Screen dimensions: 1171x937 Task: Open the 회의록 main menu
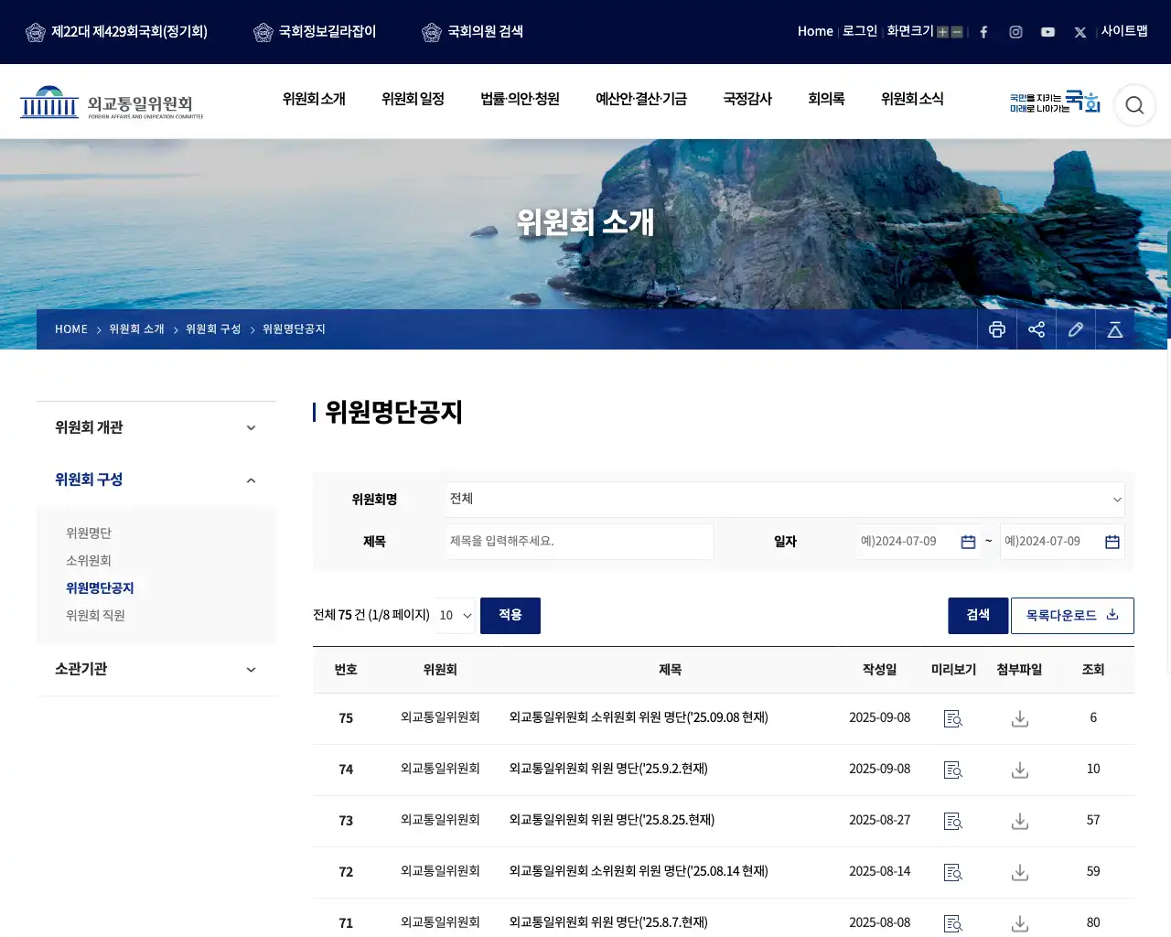pos(826,99)
